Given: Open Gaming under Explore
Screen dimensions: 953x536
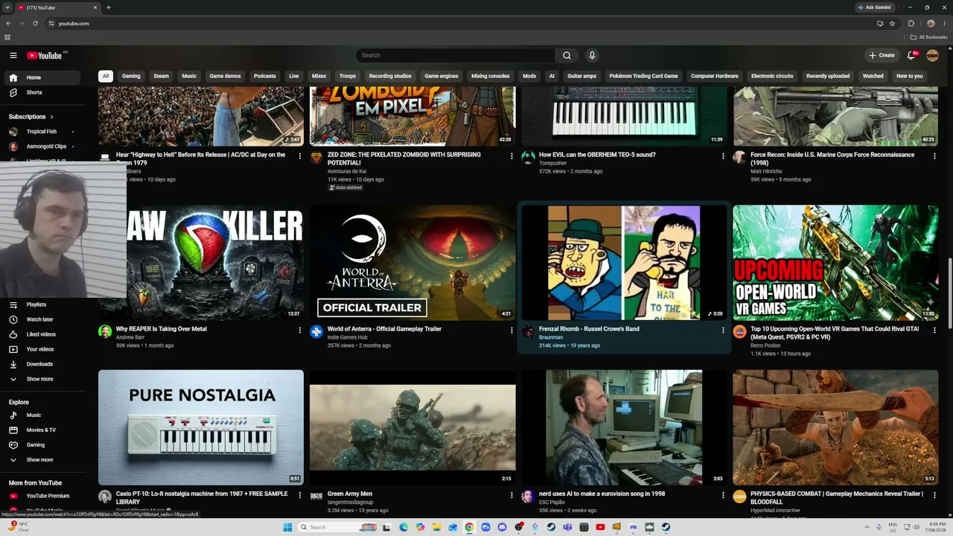Looking at the screenshot, I should click(x=43, y=445).
